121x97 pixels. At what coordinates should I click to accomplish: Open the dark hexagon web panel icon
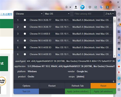119,49
